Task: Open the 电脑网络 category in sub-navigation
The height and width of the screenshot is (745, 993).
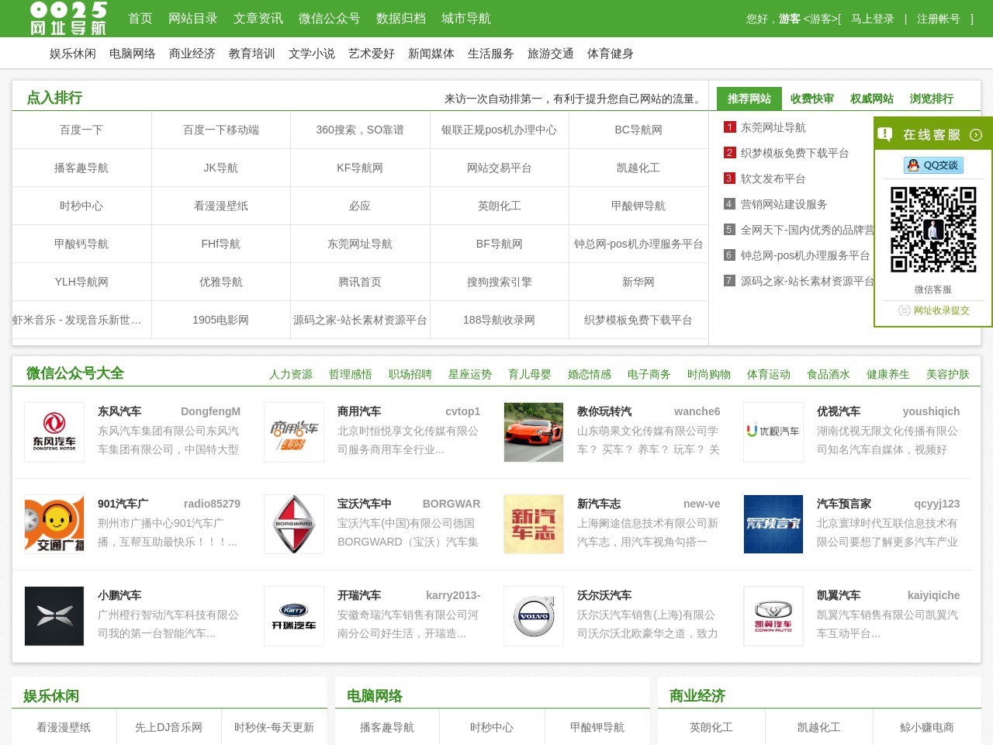Action: tap(133, 54)
